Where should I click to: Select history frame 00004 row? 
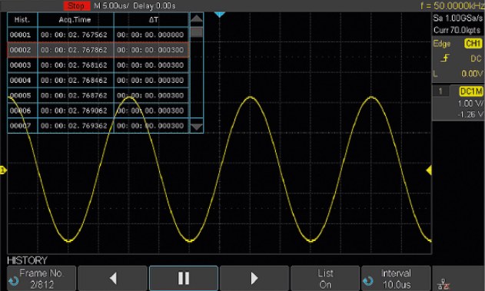click(98, 80)
